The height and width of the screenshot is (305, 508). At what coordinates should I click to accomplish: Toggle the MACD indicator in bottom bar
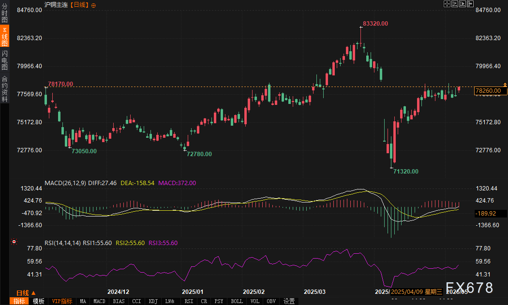coord(99,301)
